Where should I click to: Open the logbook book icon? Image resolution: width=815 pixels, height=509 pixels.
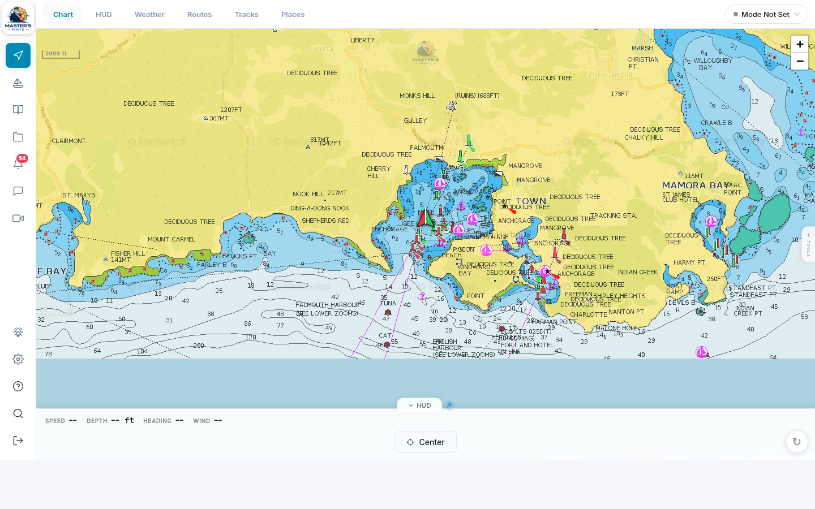18,110
